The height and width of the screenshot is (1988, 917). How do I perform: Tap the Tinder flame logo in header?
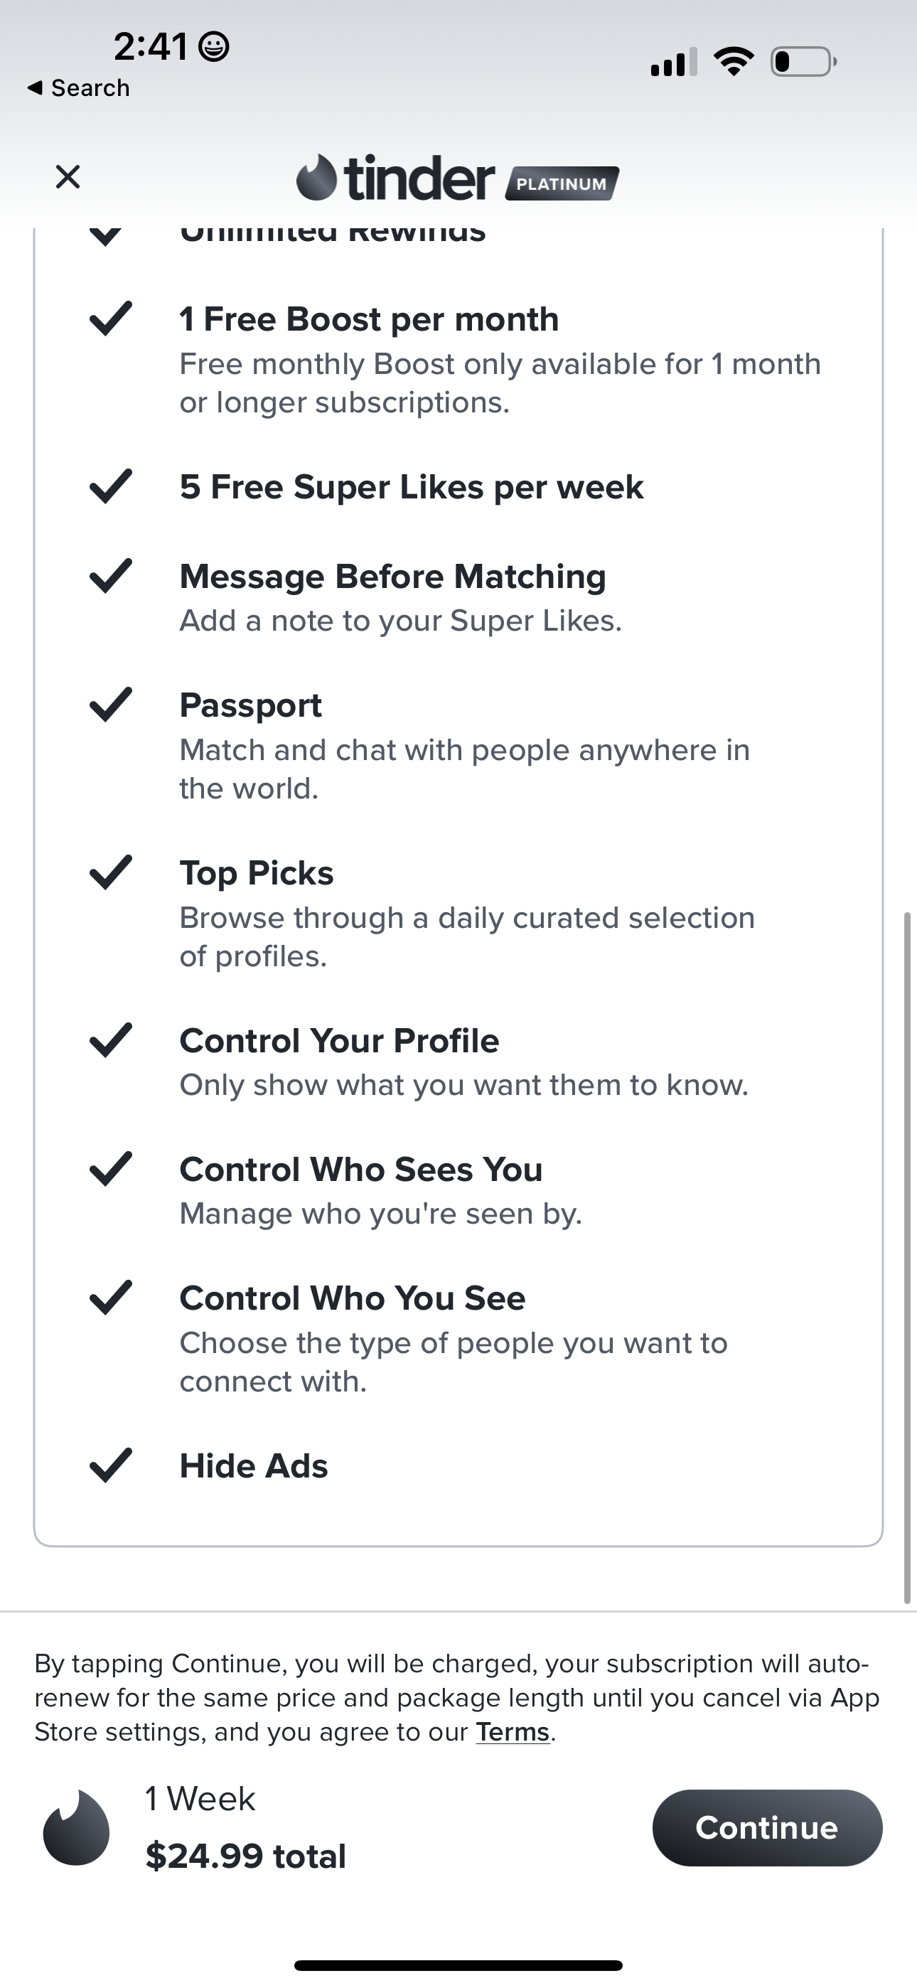[x=316, y=178]
